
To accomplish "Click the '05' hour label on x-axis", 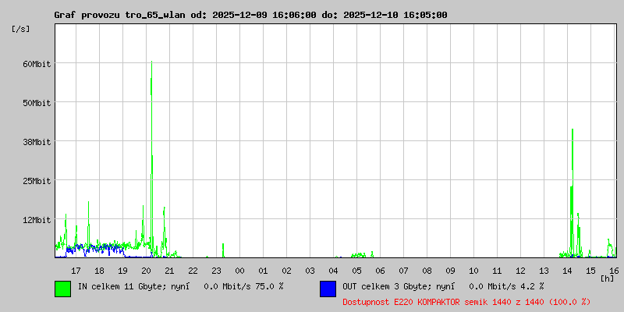I will [x=356, y=271].
